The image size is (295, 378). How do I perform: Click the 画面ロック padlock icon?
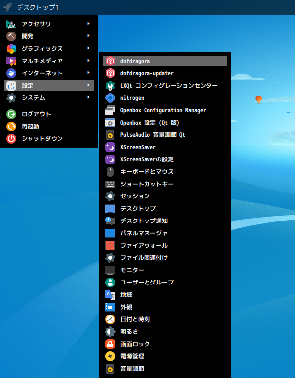pos(110,344)
